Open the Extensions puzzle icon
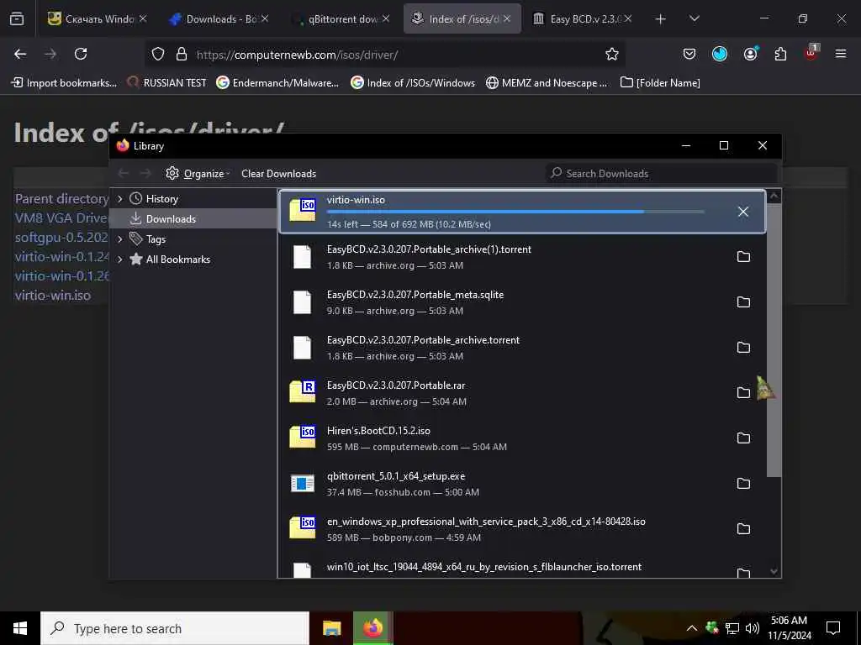 pyautogui.click(x=780, y=54)
